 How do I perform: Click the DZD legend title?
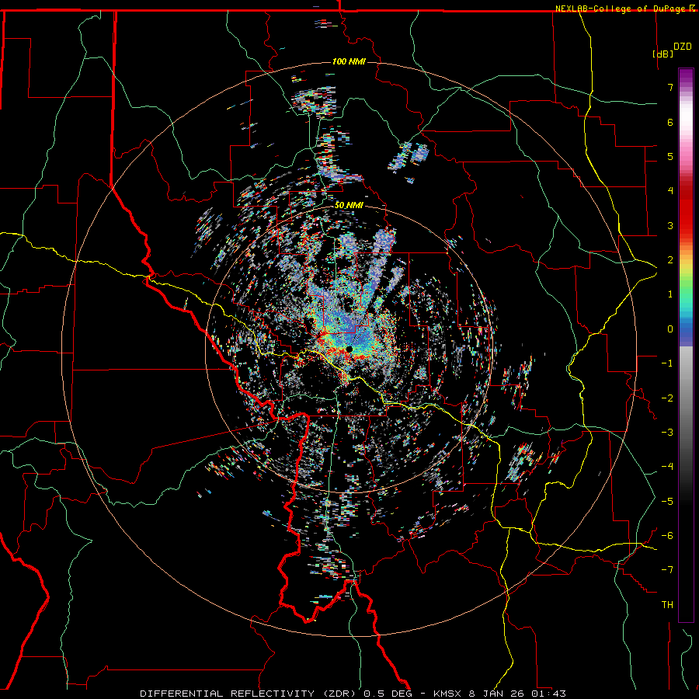(683, 47)
